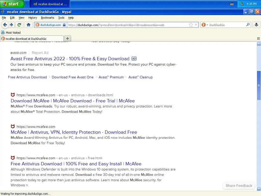Open the Downloads arrow button
The height and width of the screenshot is (196, 261).
click(256, 25)
